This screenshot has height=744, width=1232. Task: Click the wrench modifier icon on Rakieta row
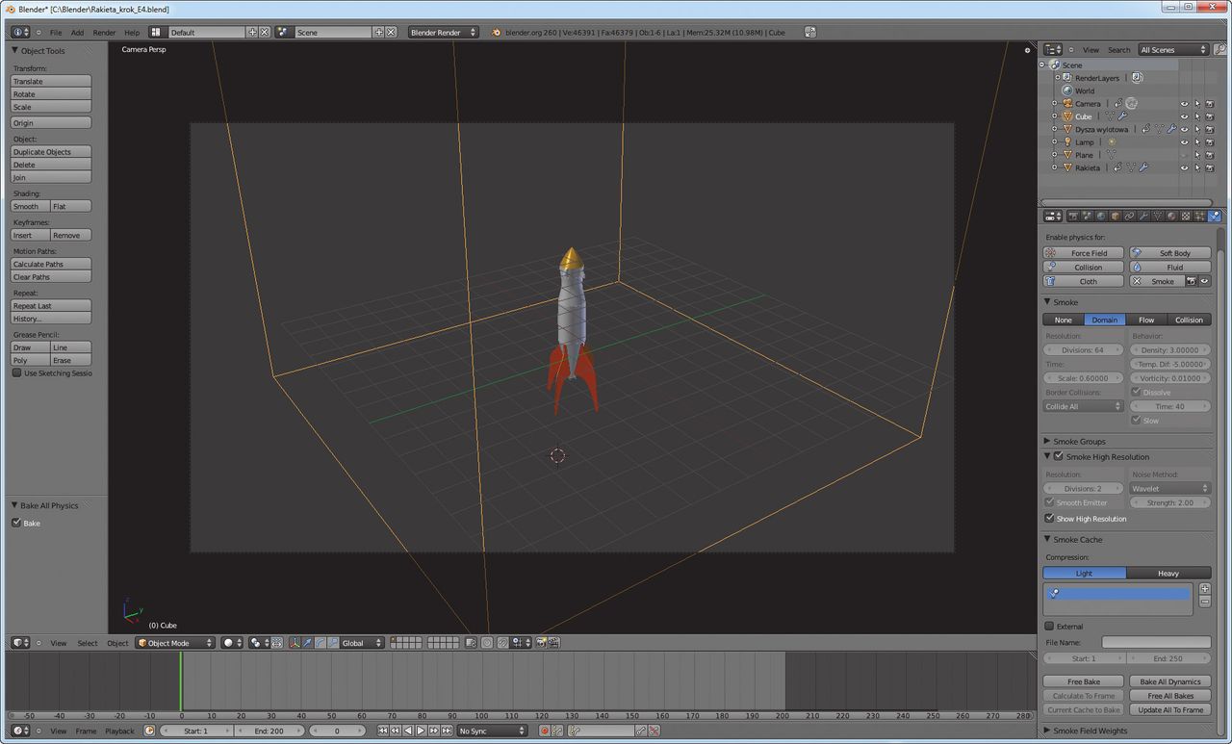pyautogui.click(x=1143, y=167)
